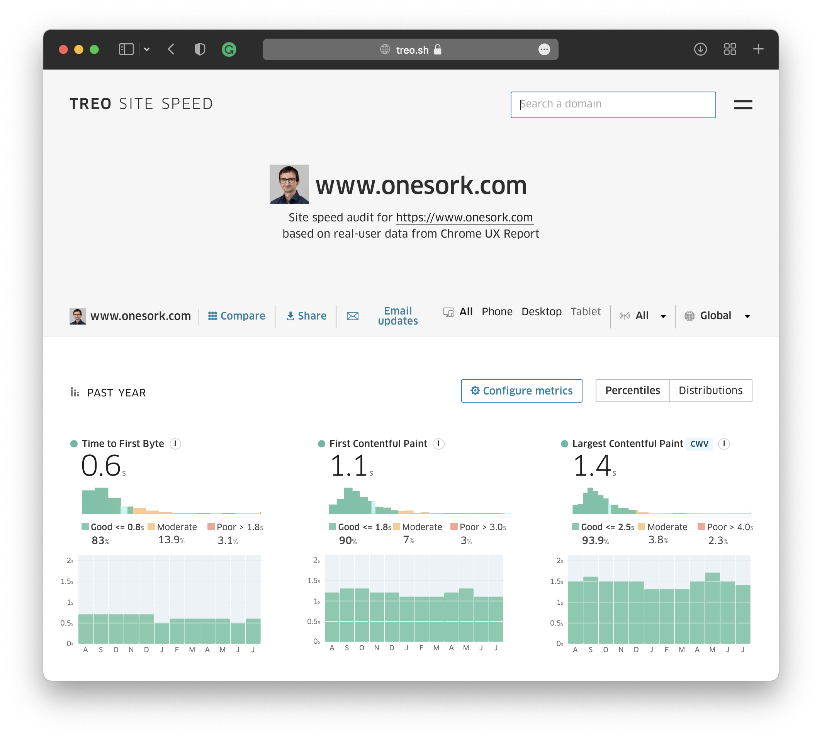Show info for First Contentful Paint
The height and width of the screenshot is (738, 822).
[x=438, y=444]
